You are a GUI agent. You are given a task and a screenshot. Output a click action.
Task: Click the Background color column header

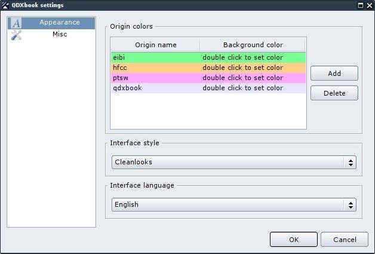click(253, 45)
